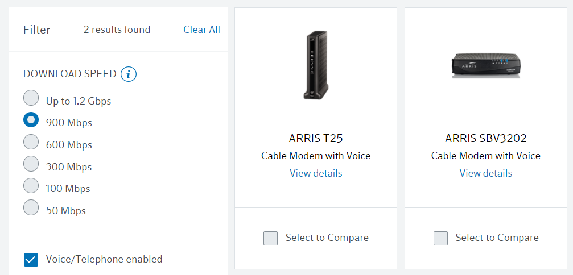Choose the 900 Mbps download speed
The image size is (573, 275).
point(31,120)
